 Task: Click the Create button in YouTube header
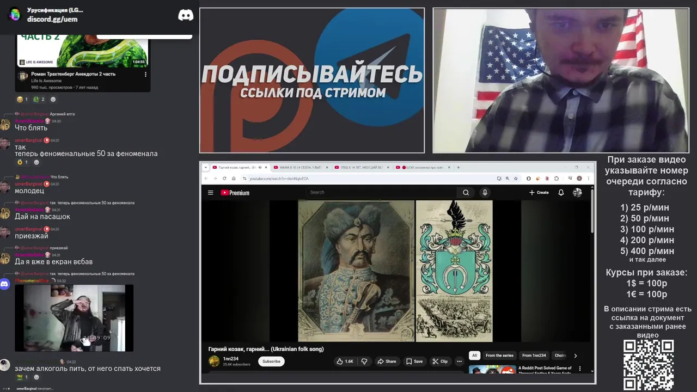pos(539,192)
